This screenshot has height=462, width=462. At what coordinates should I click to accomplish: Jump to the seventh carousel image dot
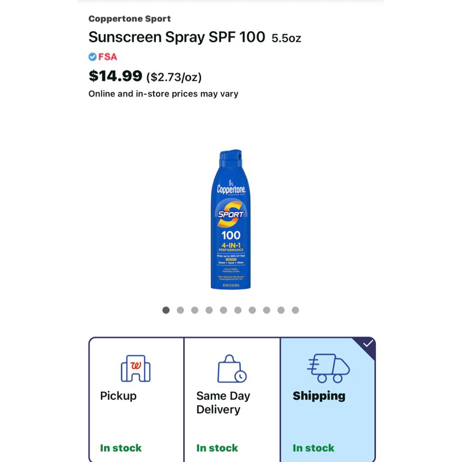tap(252, 310)
